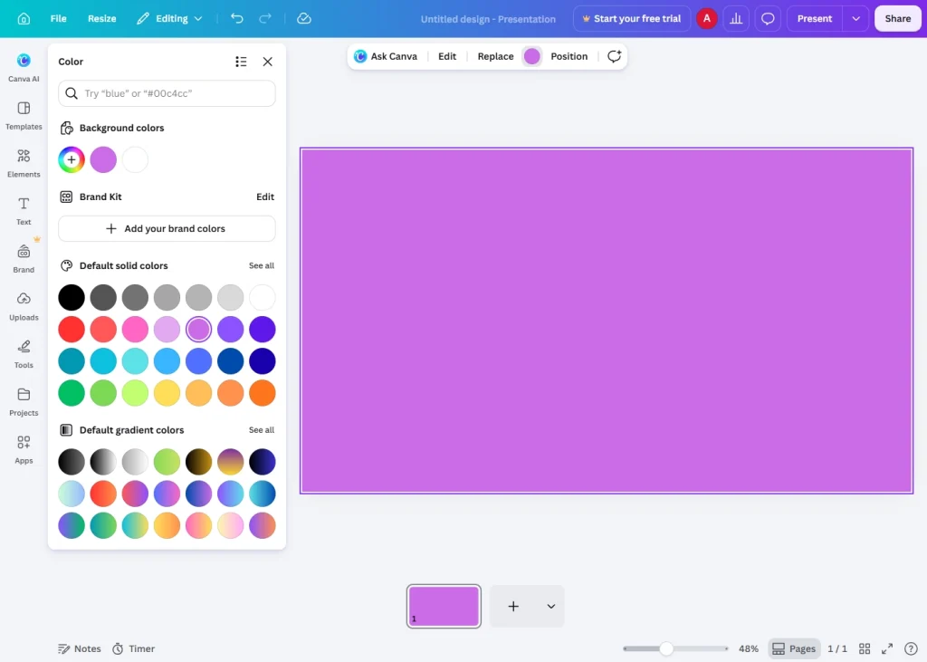Undo the last action
Image resolution: width=927 pixels, height=662 pixels.
pos(237,18)
